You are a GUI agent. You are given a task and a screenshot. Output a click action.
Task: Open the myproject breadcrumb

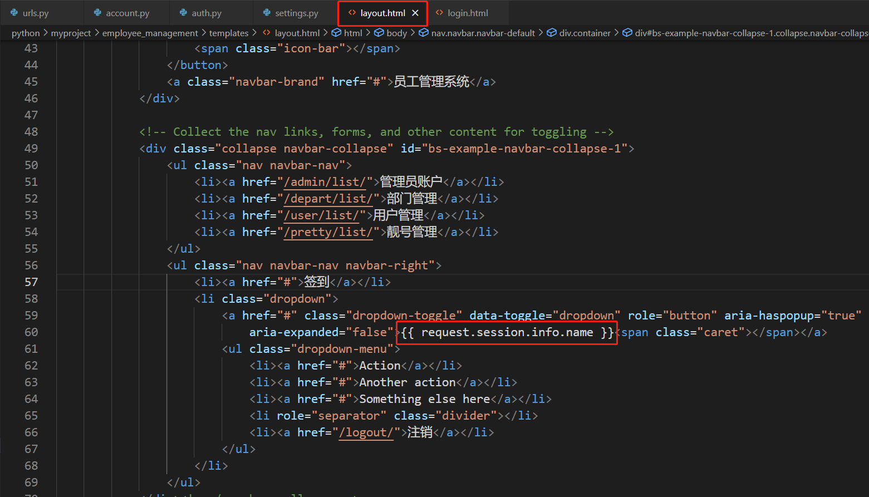[x=71, y=33]
